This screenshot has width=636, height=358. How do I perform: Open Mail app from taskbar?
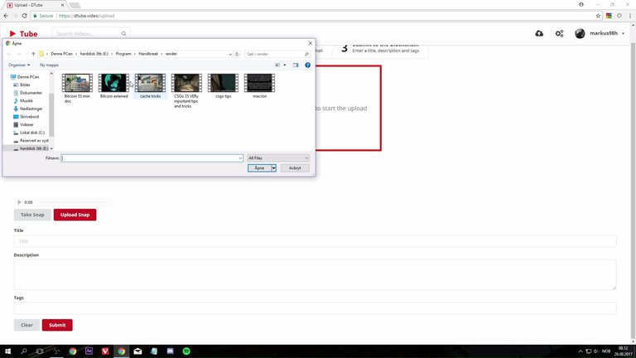click(137, 351)
